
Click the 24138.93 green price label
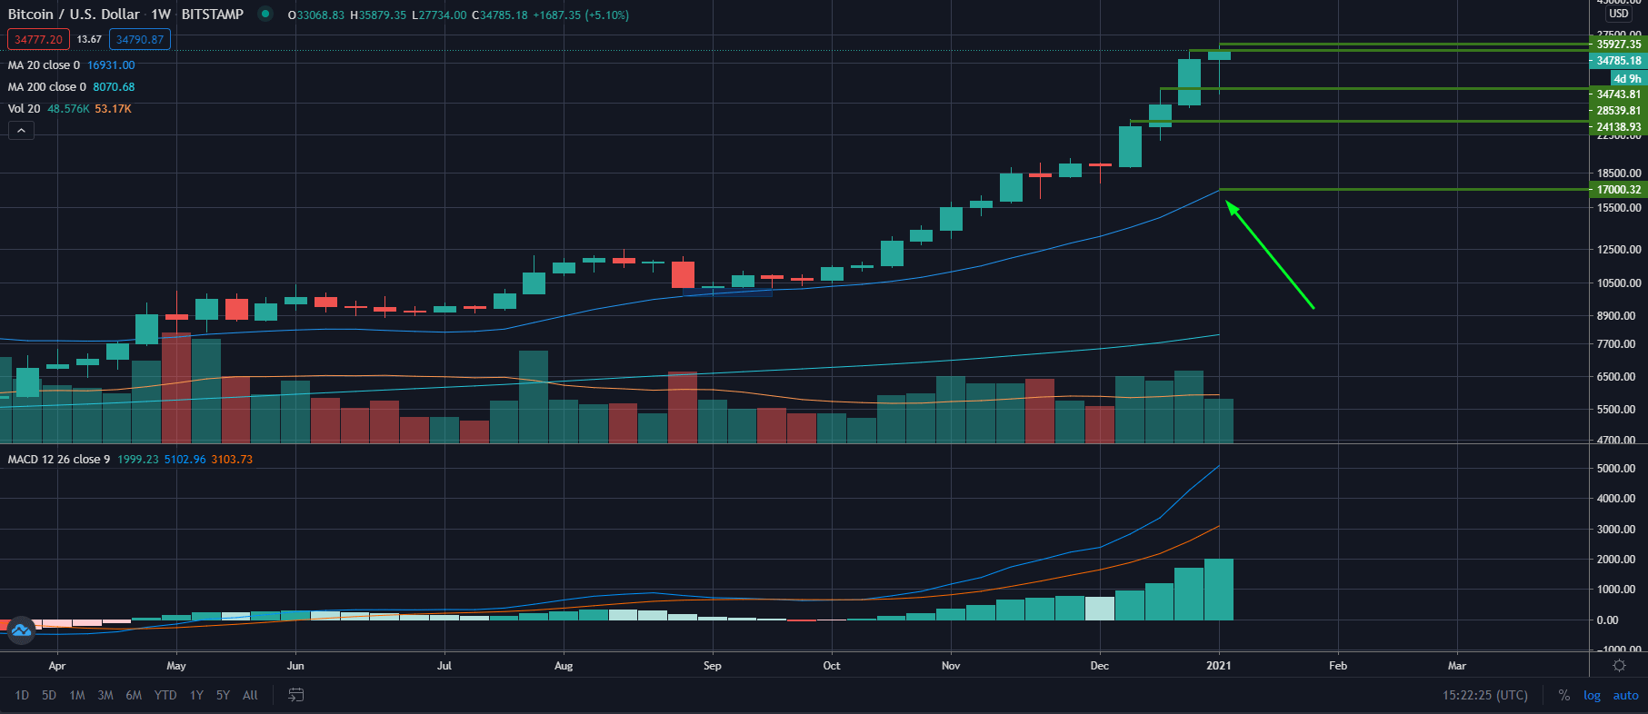(1618, 127)
